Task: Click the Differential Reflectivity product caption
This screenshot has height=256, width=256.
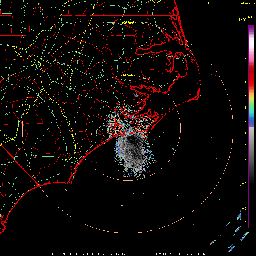Action: pyautogui.click(x=128, y=254)
